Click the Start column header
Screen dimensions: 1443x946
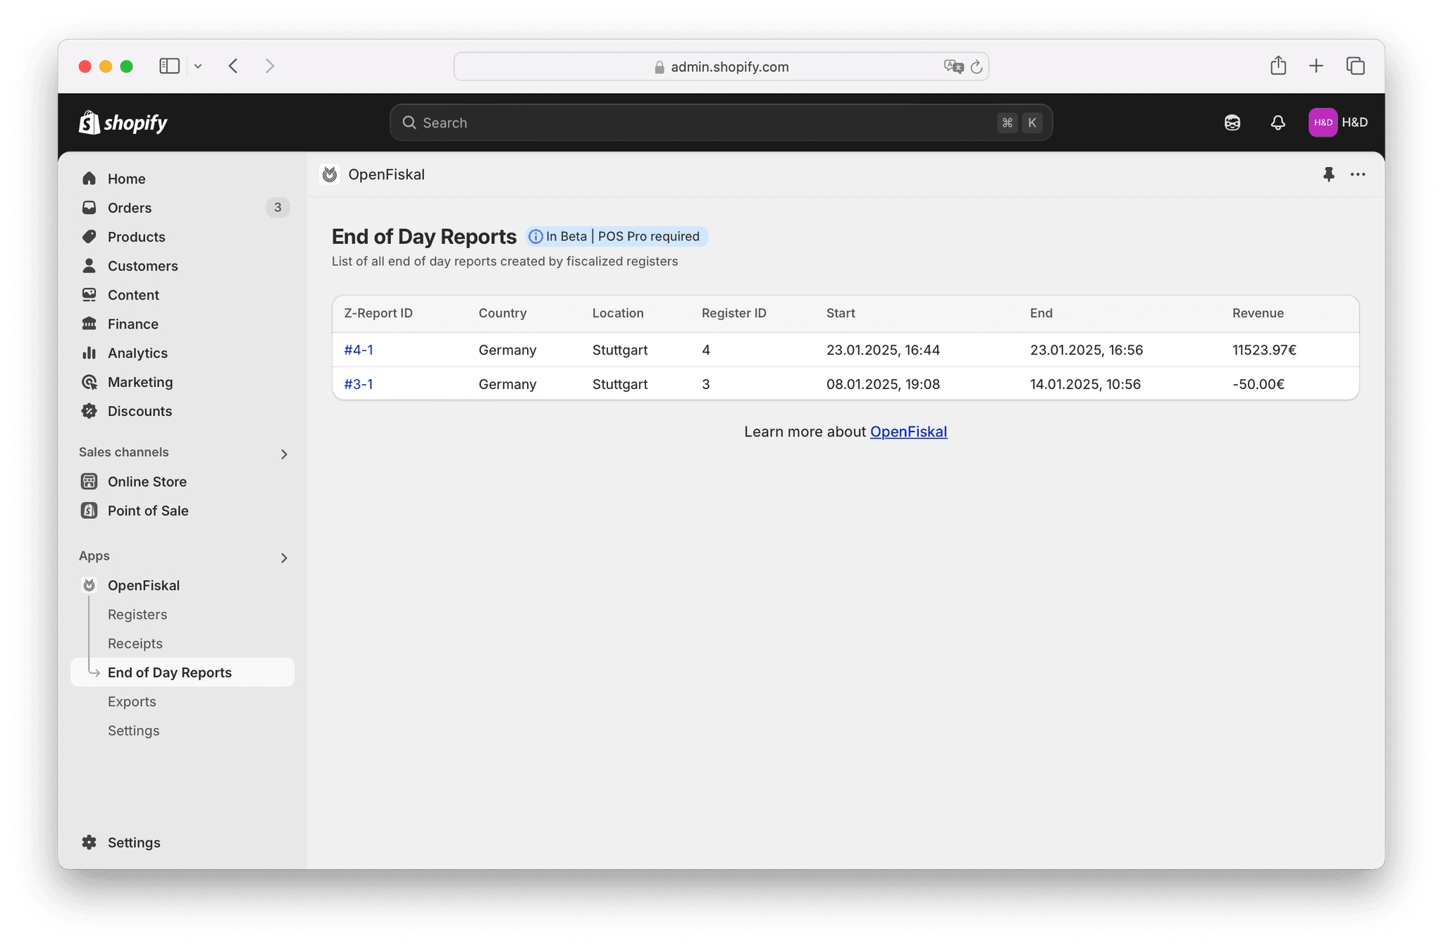click(841, 313)
